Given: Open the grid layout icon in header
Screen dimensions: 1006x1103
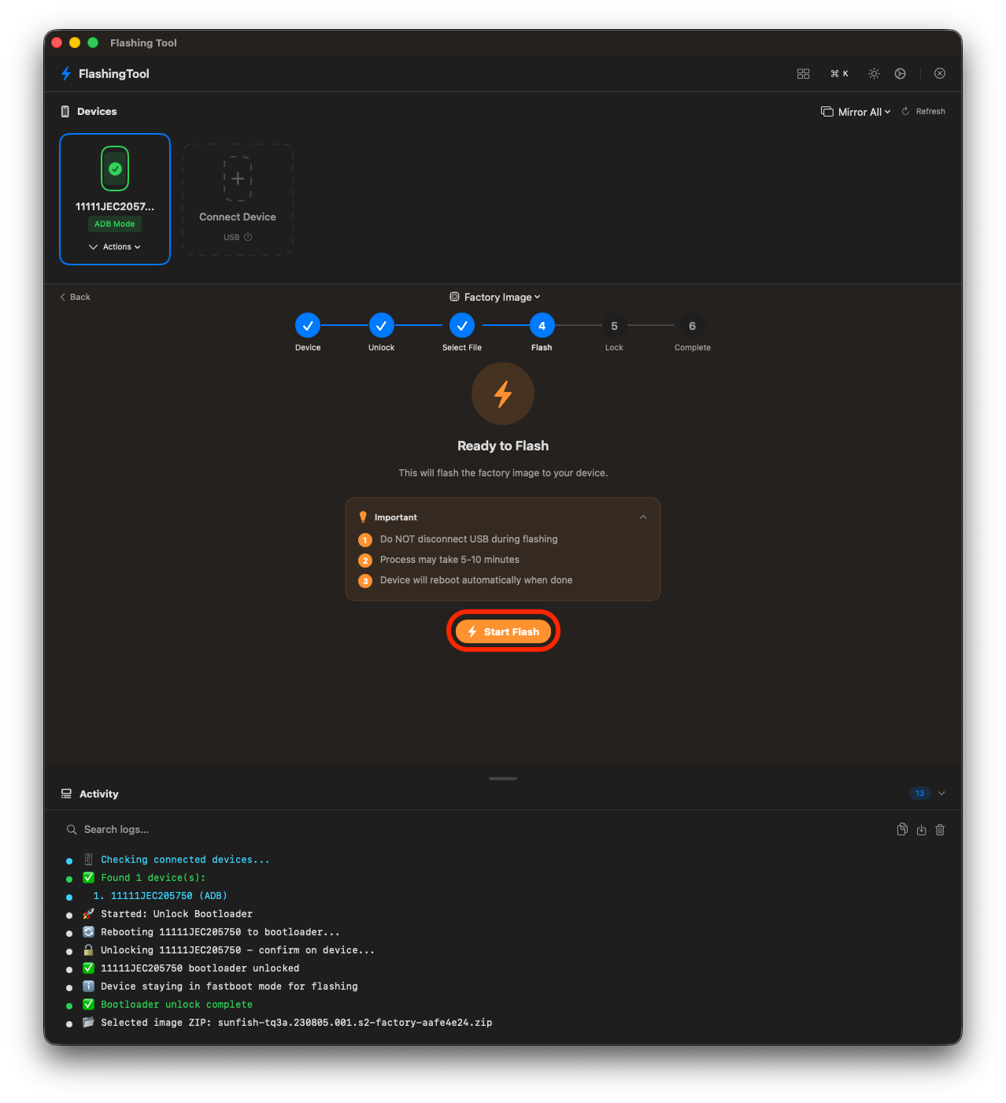Looking at the screenshot, I should click(x=803, y=73).
